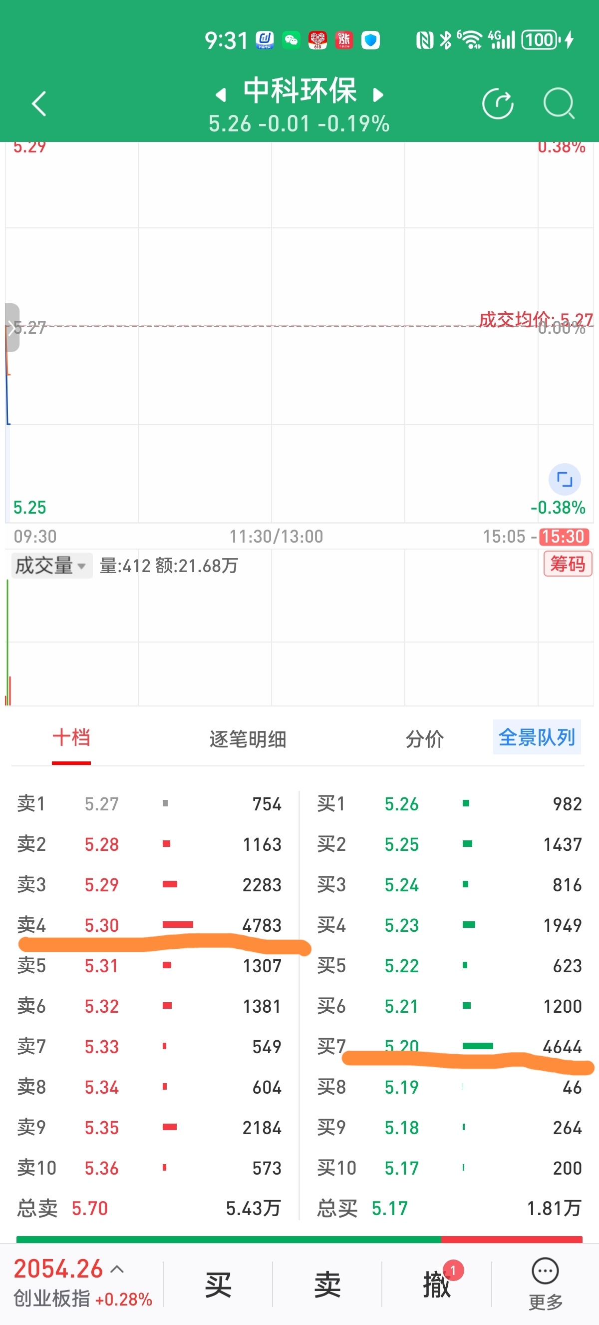Select 买10 price 5.17
599x1325 pixels.
point(402,1168)
